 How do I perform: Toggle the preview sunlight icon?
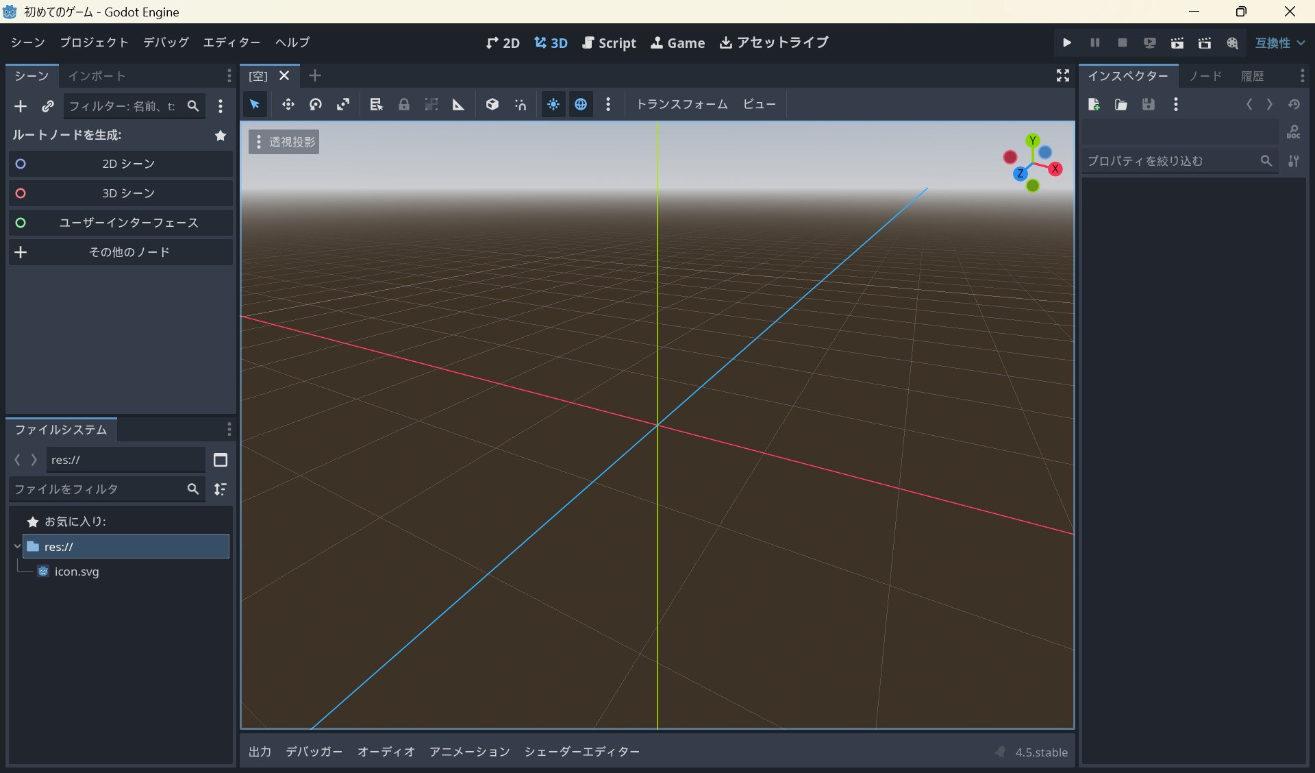[x=553, y=104]
